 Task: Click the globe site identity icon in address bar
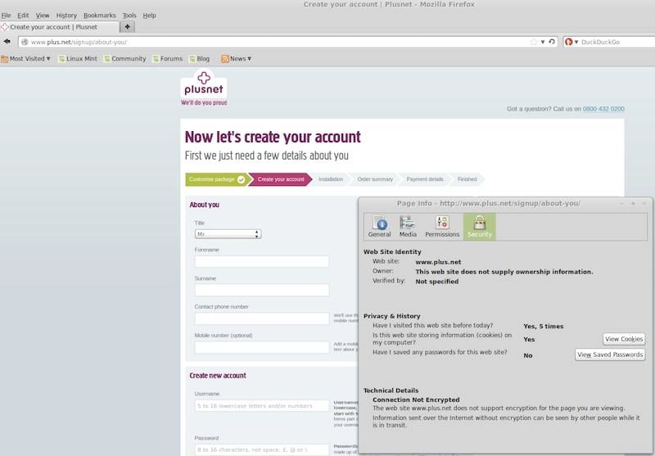tap(25, 42)
